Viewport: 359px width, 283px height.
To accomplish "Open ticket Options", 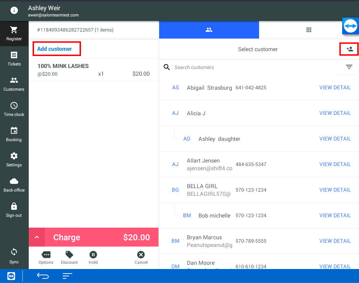I will (x=46, y=257).
